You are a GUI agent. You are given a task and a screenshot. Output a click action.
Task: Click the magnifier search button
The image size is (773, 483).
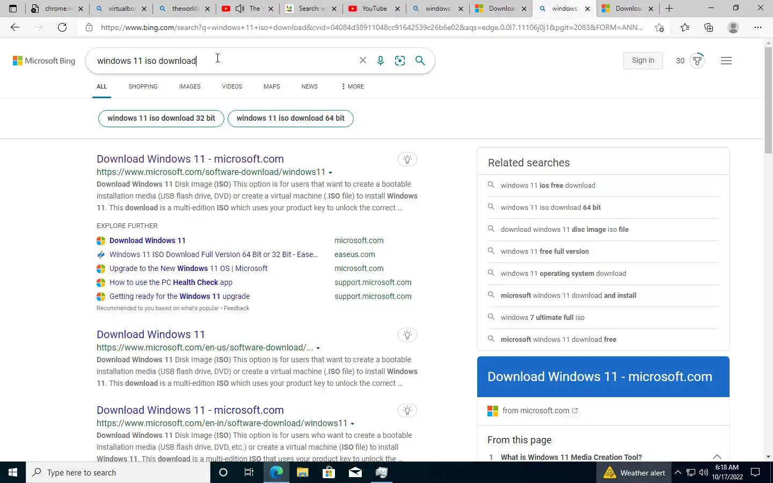[420, 61]
